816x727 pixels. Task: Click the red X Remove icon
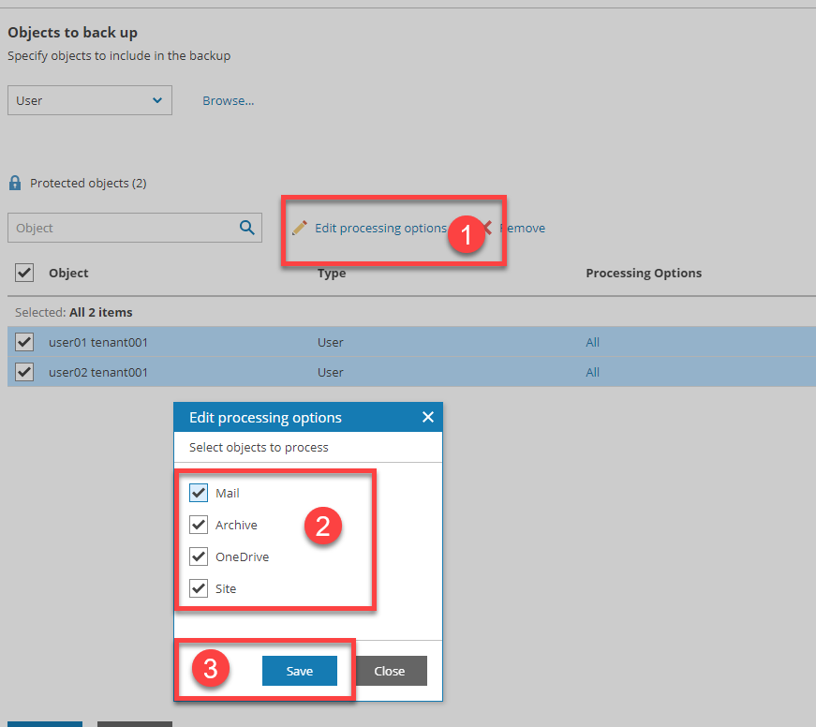[487, 228]
